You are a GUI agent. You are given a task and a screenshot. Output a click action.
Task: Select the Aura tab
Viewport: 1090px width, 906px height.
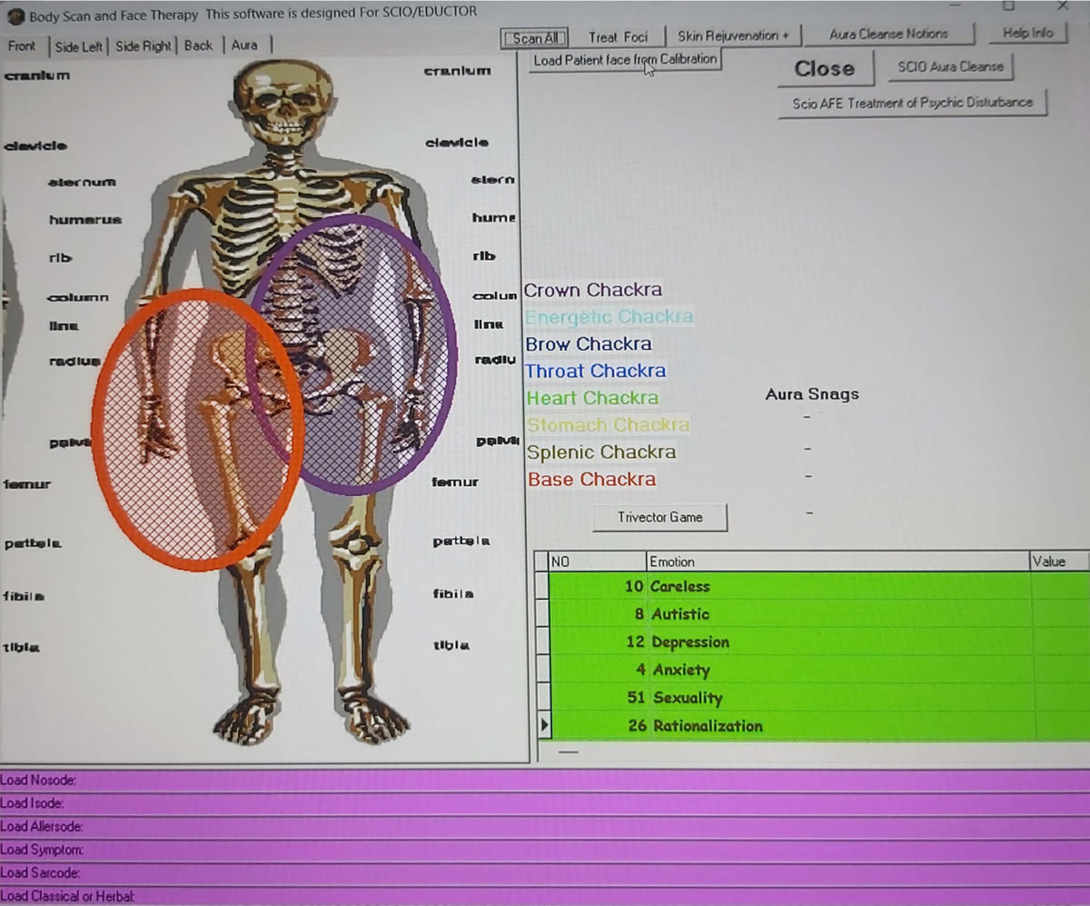pos(244,45)
